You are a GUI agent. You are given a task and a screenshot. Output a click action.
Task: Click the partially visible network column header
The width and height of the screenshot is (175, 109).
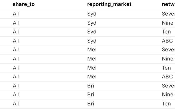[168, 4]
